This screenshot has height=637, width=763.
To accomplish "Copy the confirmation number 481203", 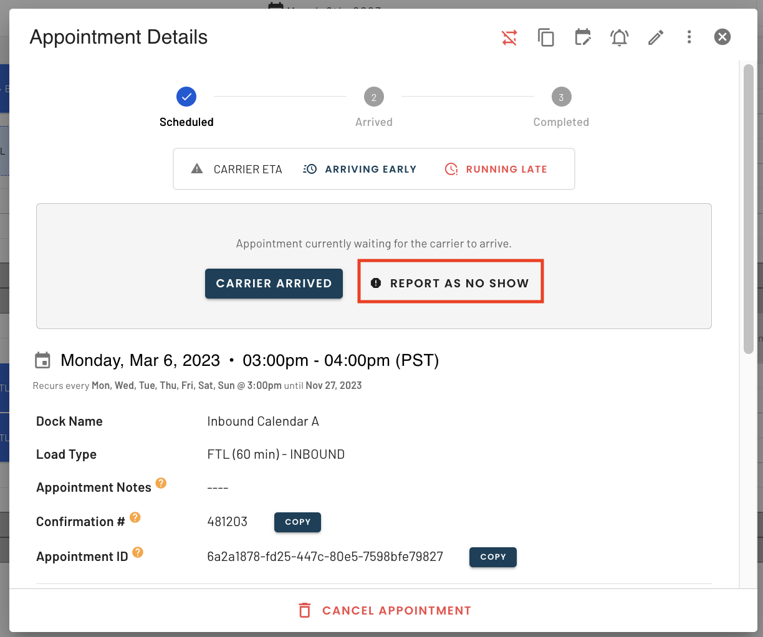I will pos(297,522).
